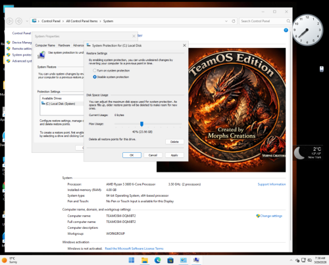The width and height of the screenshot is (329, 265).
Task: Click the search magnifier in Control Panel
Action: (x=288, y=21)
